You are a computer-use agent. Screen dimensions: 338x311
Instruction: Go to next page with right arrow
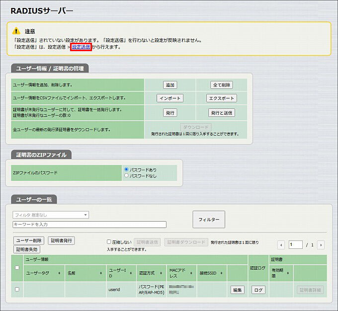pyautogui.click(x=321, y=245)
